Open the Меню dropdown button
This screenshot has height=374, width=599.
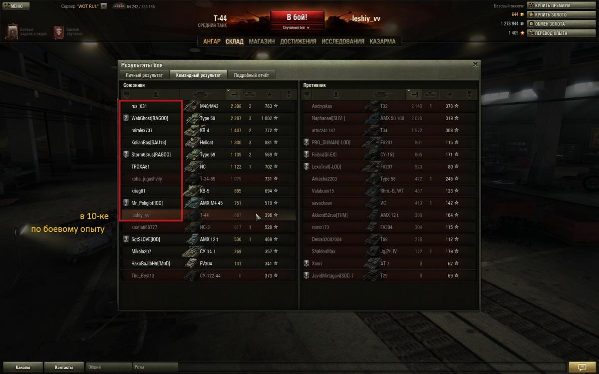(x=15, y=6)
